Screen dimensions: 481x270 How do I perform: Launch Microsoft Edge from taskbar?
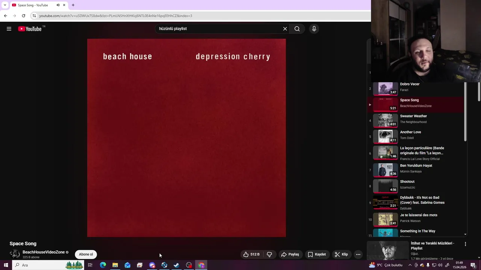click(103, 265)
